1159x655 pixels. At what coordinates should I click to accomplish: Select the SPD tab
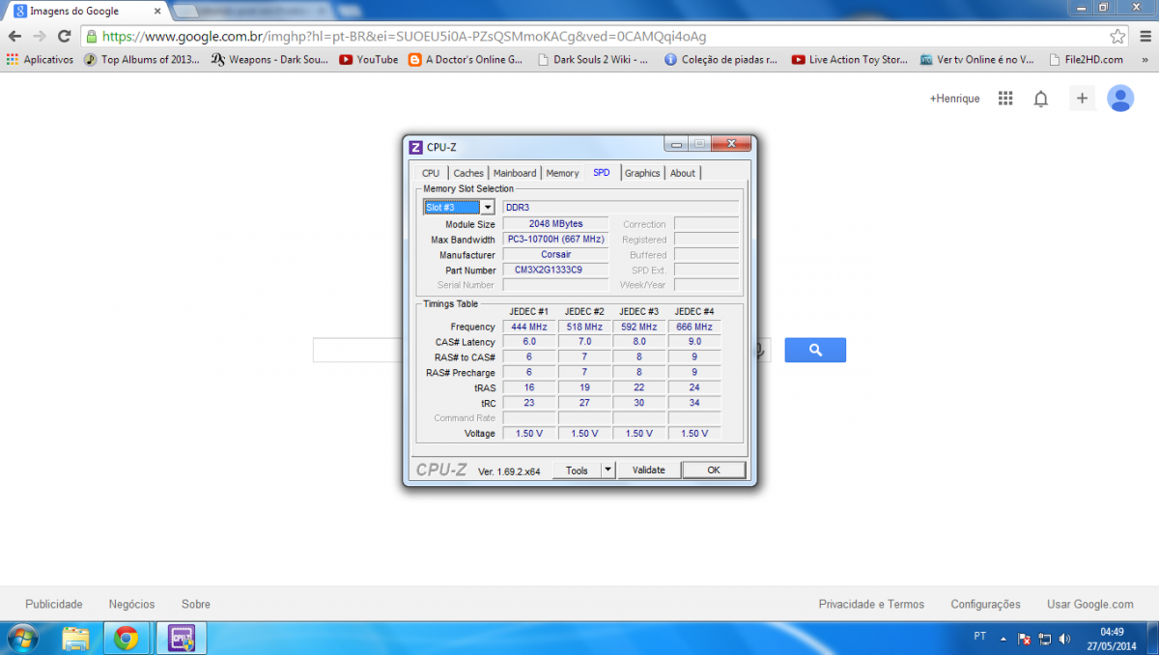tap(602, 173)
